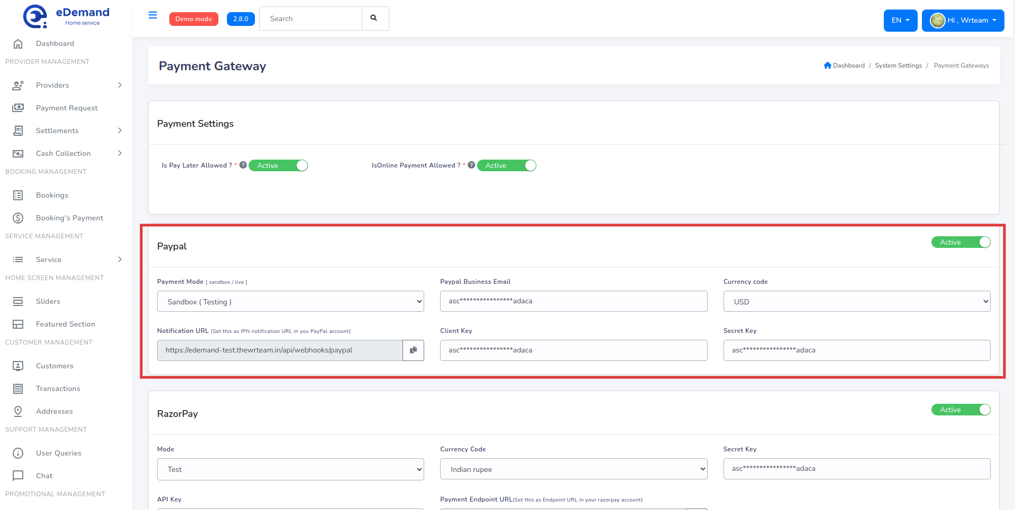
Task: Click the User Queries info icon
Action: coord(18,453)
